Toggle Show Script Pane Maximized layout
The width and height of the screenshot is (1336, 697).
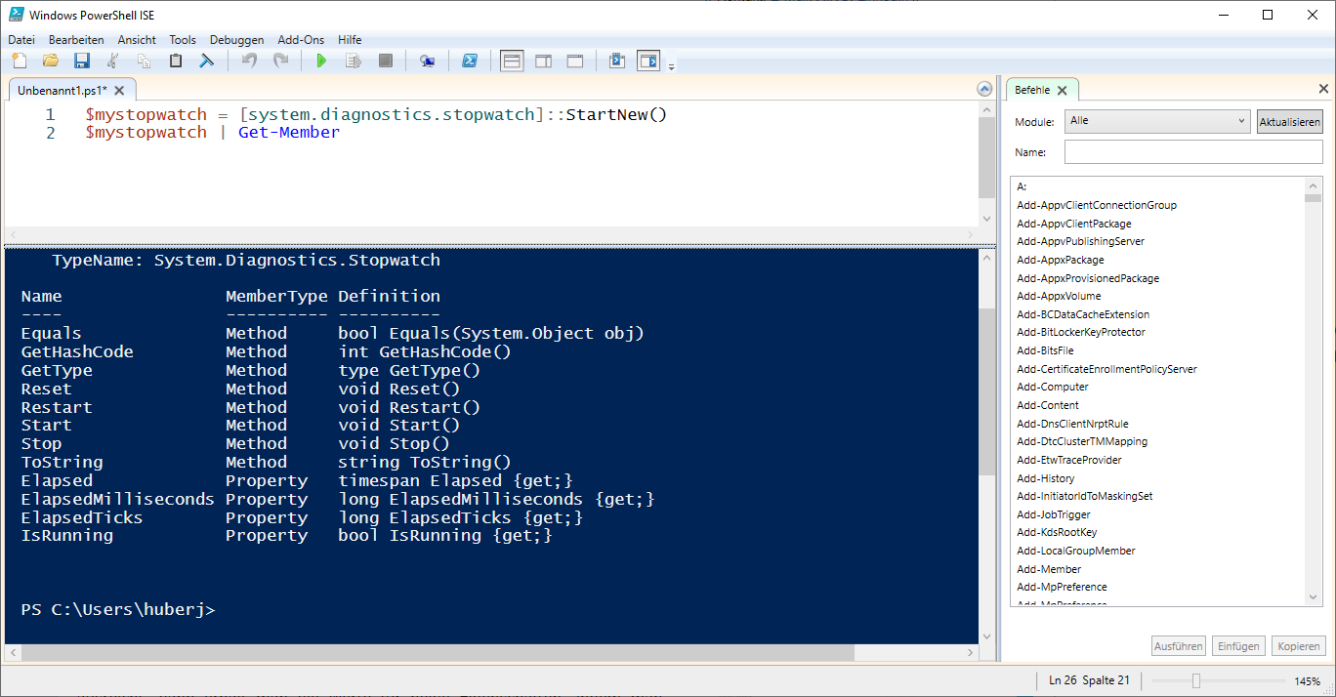[574, 60]
